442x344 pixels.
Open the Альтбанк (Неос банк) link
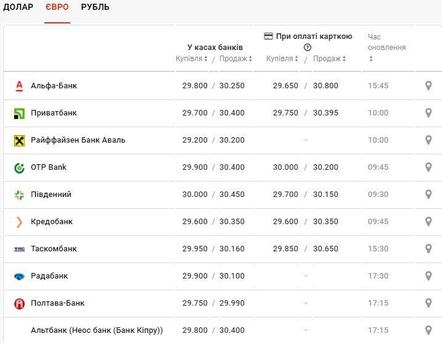coord(97,330)
